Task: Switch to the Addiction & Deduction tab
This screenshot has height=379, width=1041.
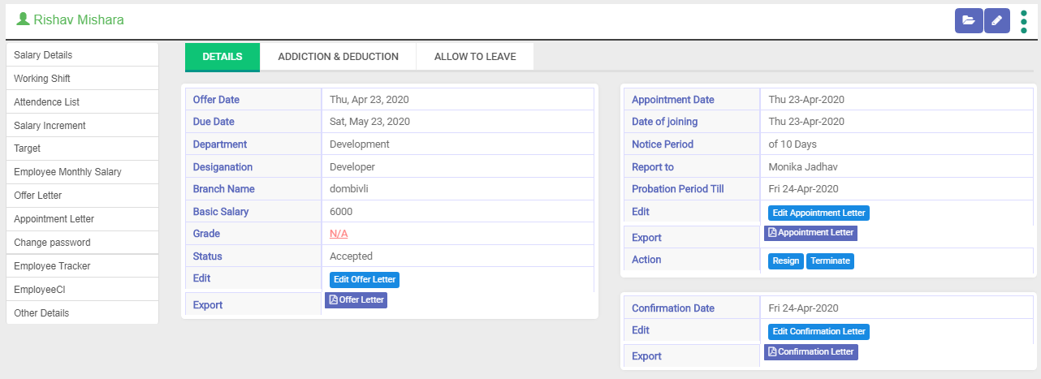Action: (338, 57)
